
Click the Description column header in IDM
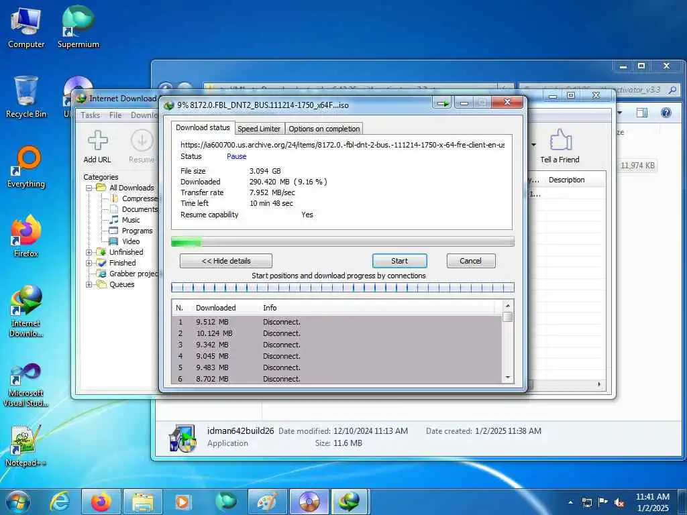tap(566, 180)
